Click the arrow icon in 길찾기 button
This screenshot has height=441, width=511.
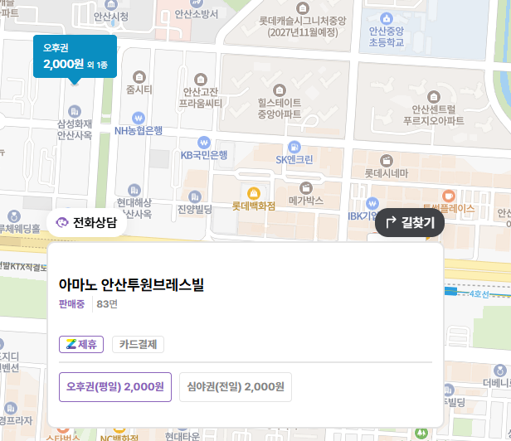point(391,222)
